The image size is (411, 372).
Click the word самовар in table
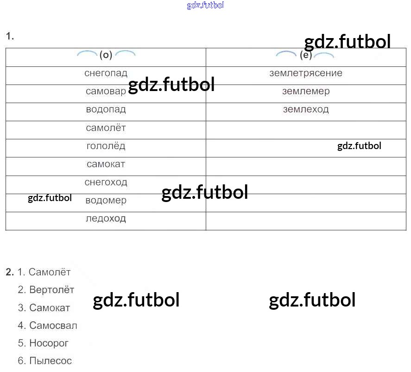tap(106, 91)
